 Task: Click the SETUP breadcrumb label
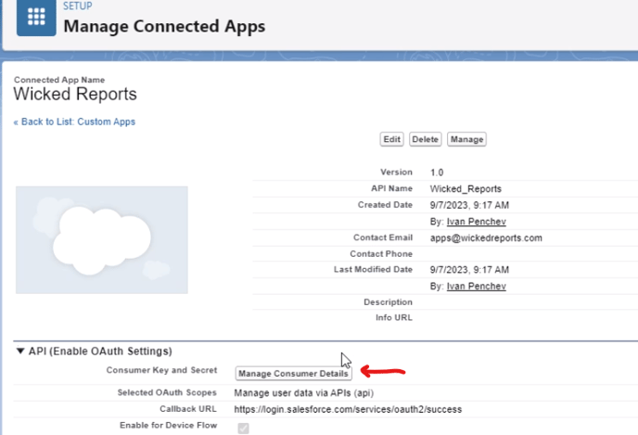click(x=77, y=6)
